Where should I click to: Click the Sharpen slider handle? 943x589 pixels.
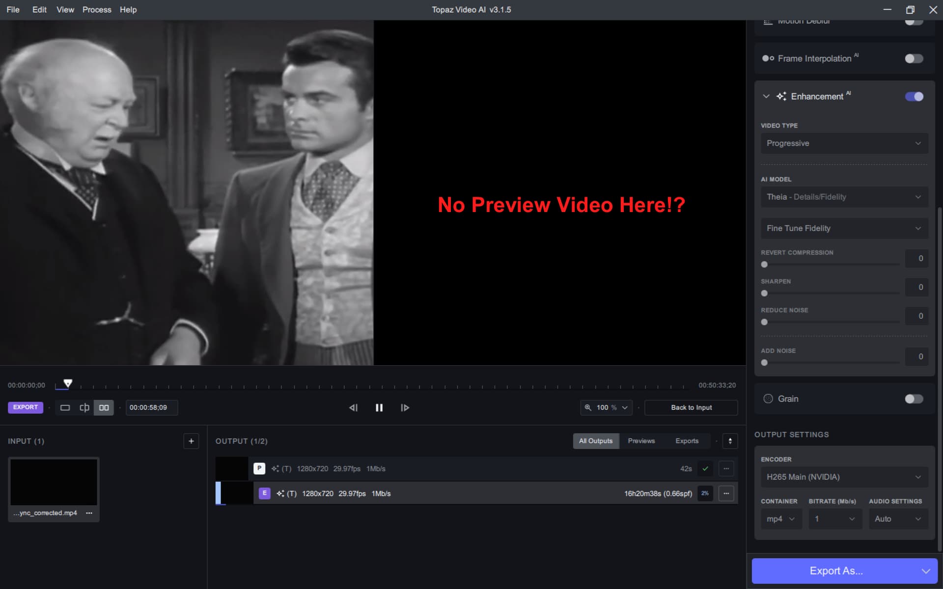tap(764, 294)
